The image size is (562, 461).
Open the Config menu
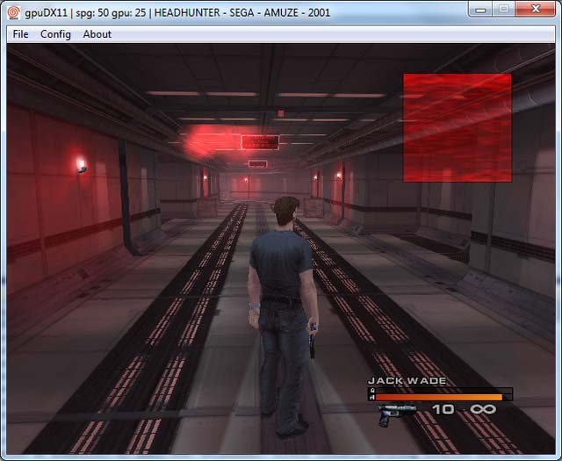(x=55, y=34)
